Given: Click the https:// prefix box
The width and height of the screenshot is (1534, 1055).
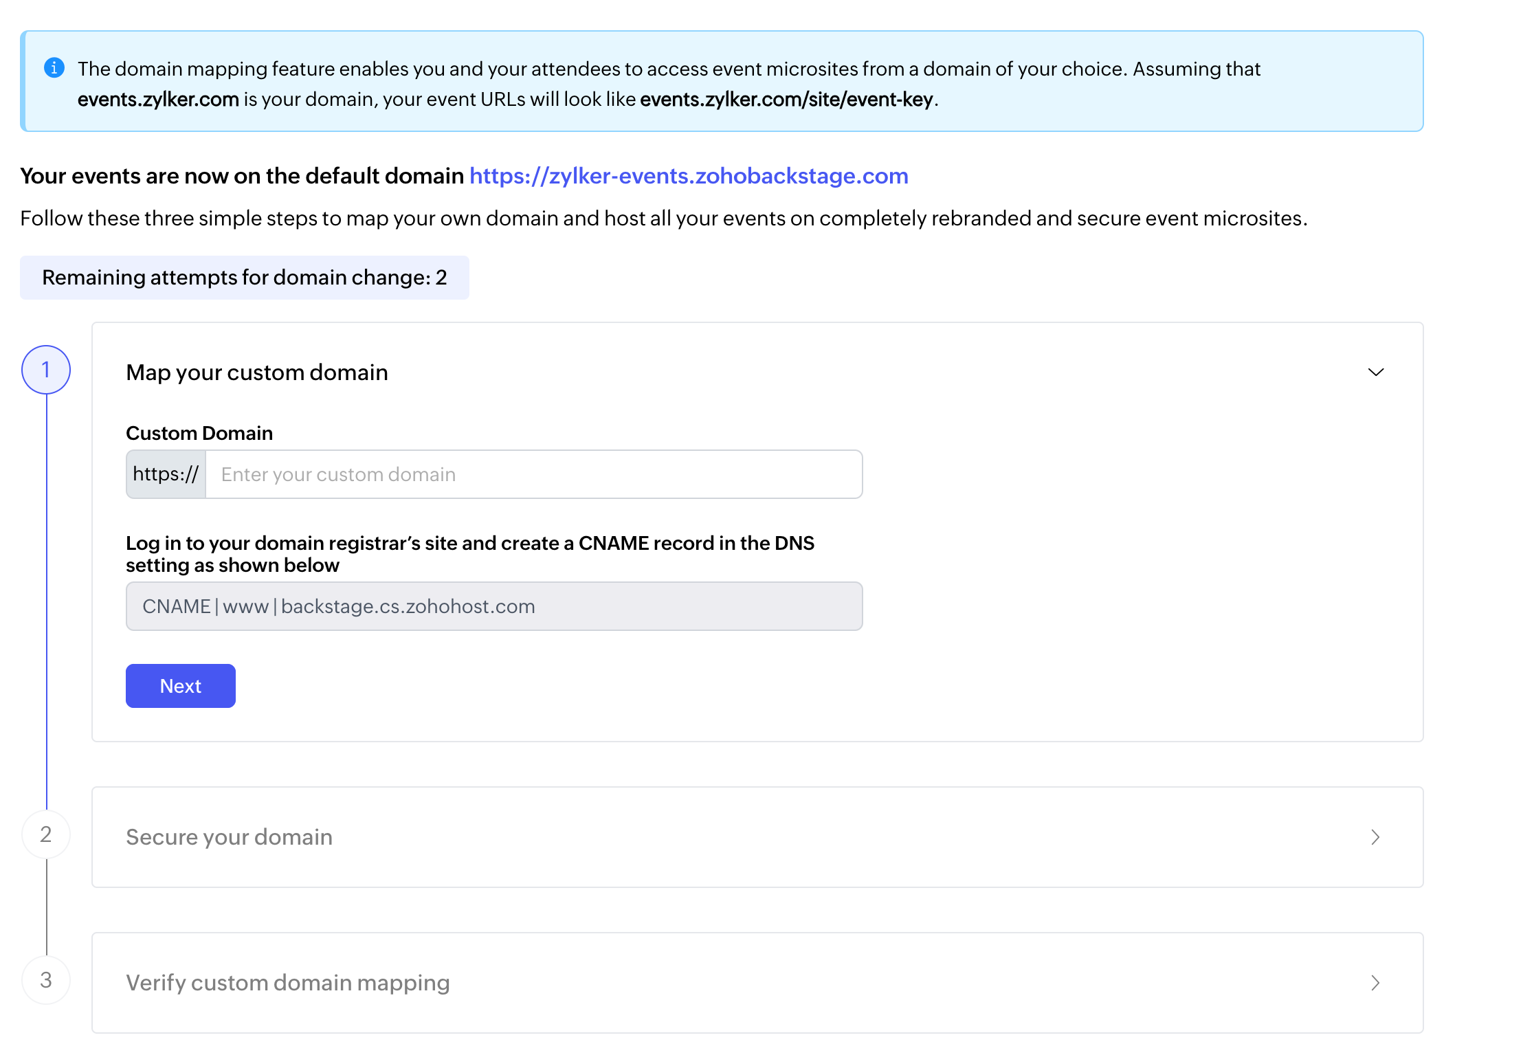Looking at the screenshot, I should coord(166,474).
